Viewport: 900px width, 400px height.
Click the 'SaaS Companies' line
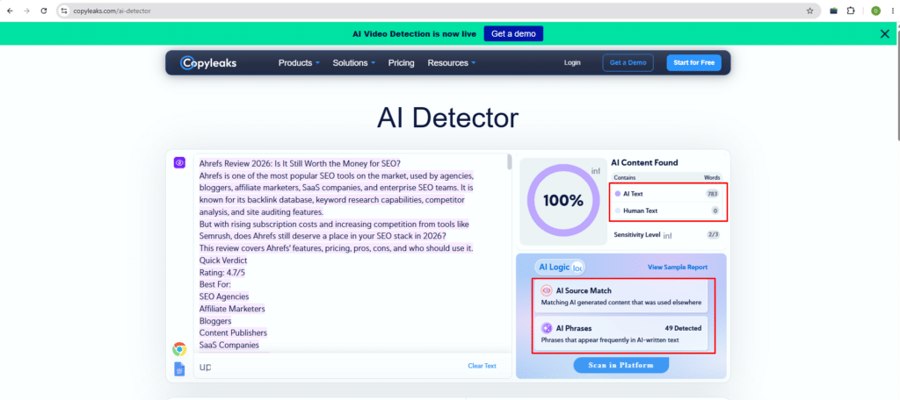pyautogui.click(x=229, y=345)
